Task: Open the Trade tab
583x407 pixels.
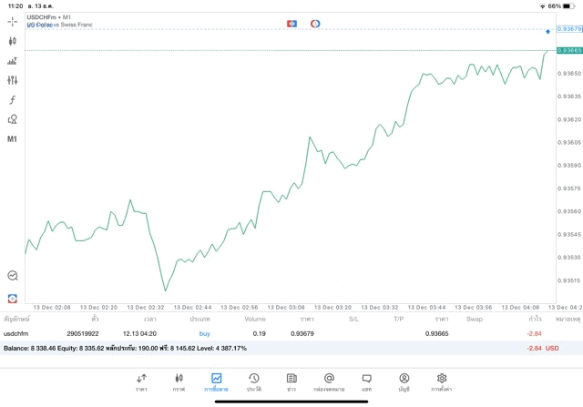Action: click(216, 382)
